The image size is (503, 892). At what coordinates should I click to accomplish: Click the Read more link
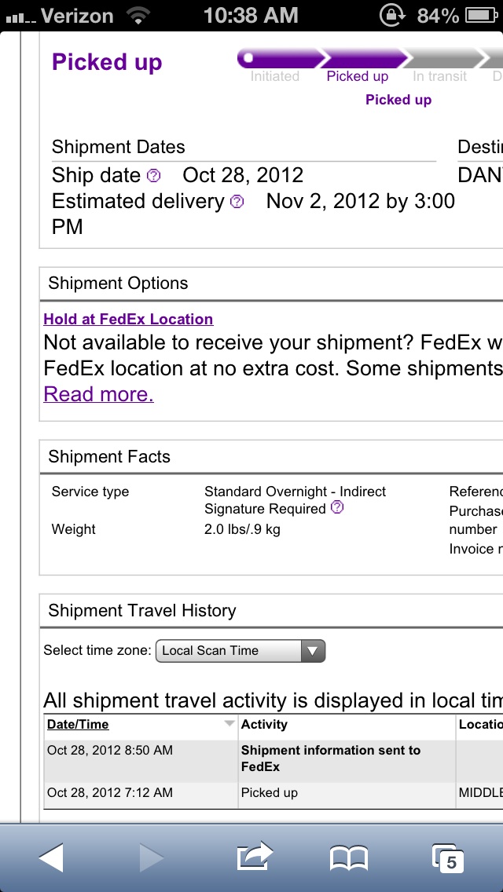click(x=98, y=394)
